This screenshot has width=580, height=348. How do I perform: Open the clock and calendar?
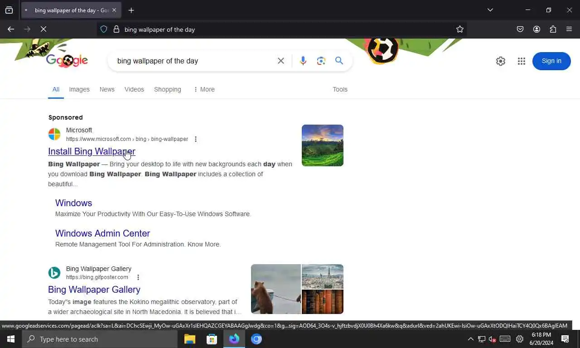point(541,339)
